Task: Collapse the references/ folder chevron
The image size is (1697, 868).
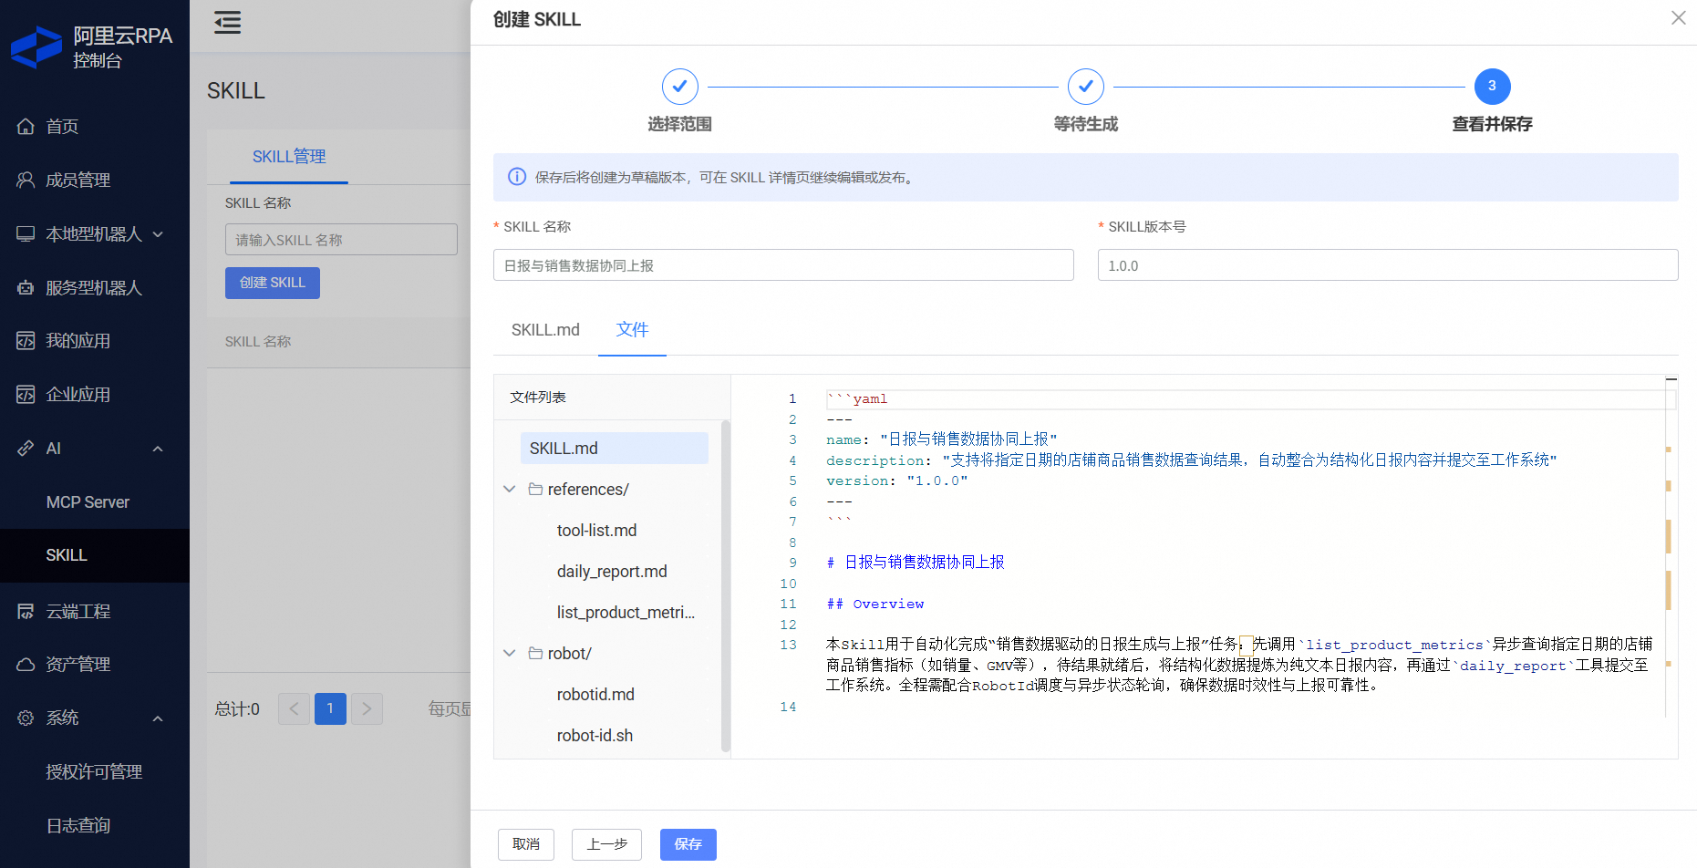Action: 510,490
